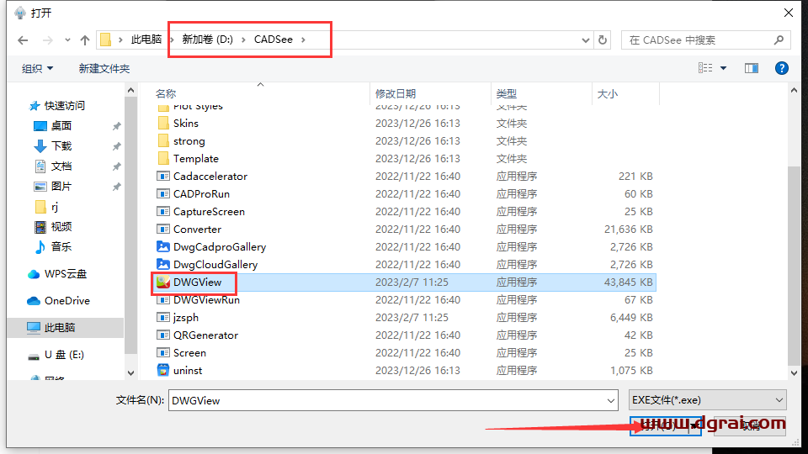The height and width of the screenshot is (454, 808).
Task: Select Screen application icon
Action: tap(163, 352)
